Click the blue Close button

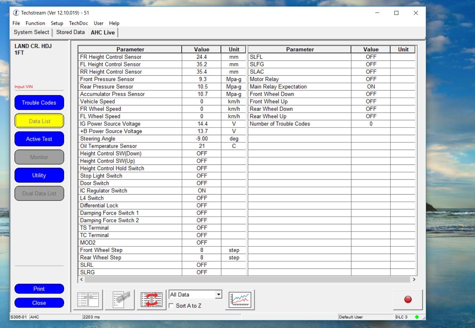click(x=39, y=303)
